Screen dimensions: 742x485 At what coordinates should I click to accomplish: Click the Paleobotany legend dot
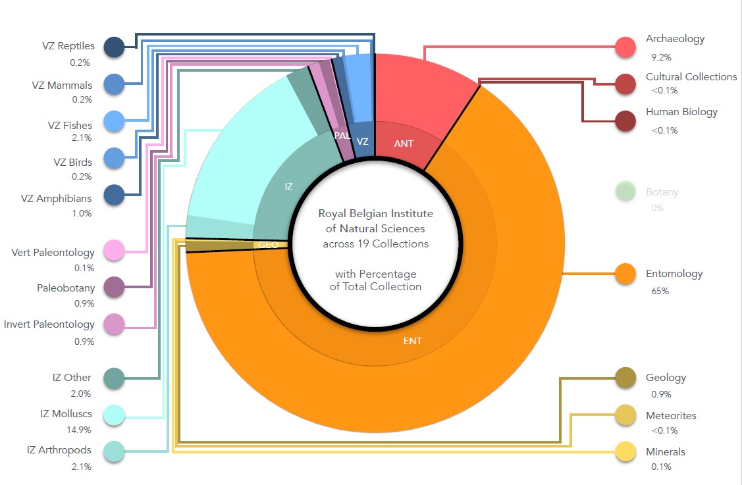pos(115,287)
